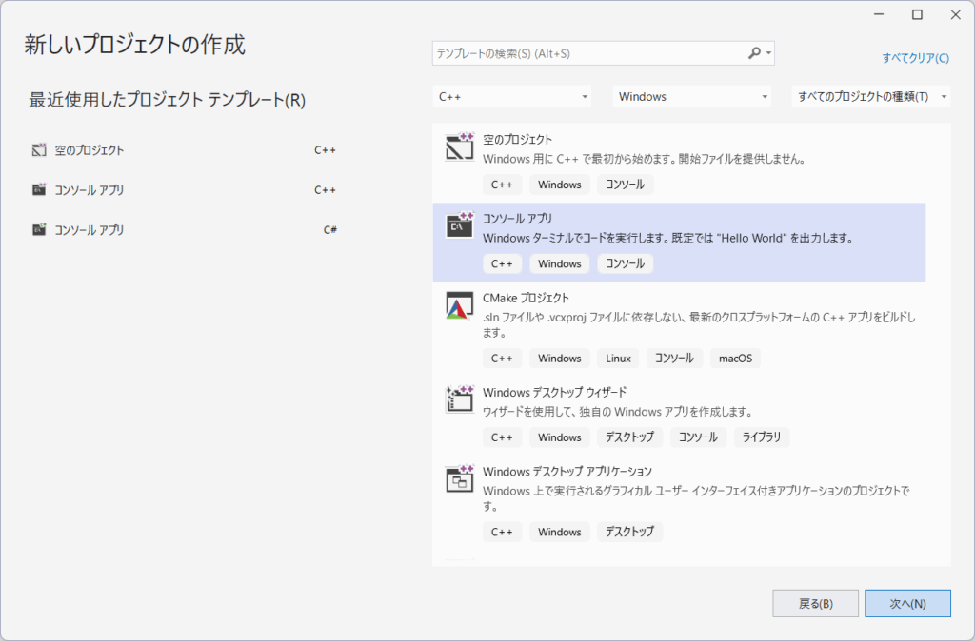Click C++ tag under 空のプロジェクト
975x641 pixels.
pos(502,185)
